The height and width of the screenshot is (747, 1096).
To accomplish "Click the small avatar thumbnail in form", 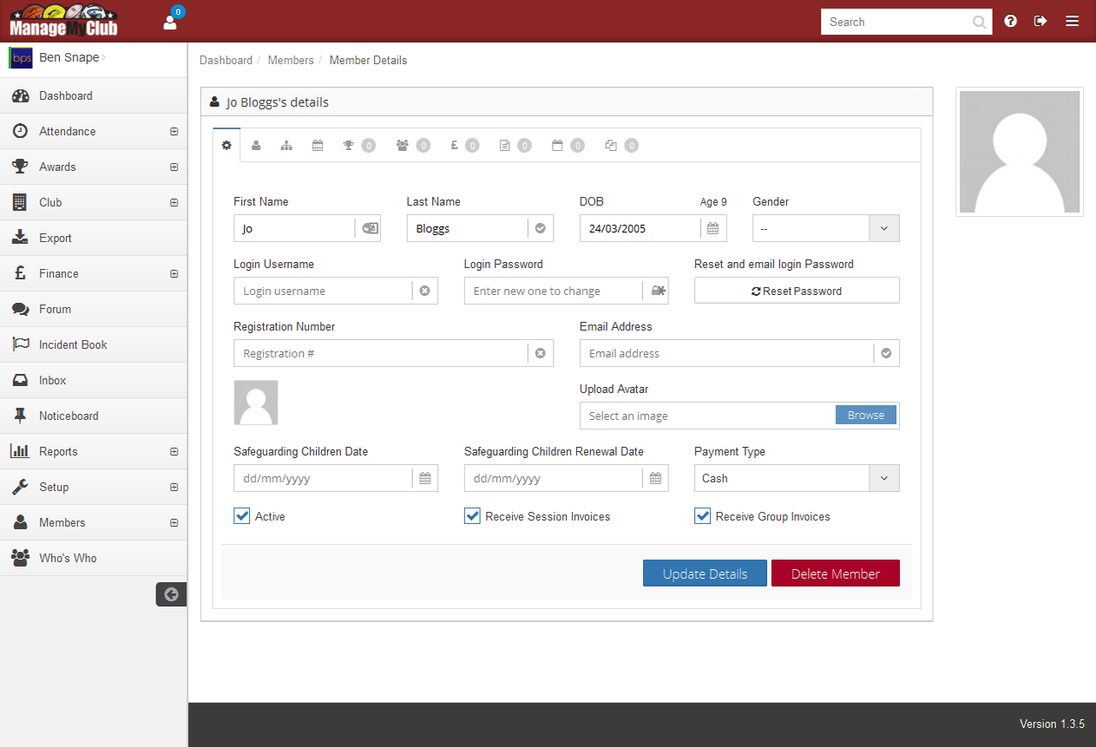I will pyautogui.click(x=256, y=403).
